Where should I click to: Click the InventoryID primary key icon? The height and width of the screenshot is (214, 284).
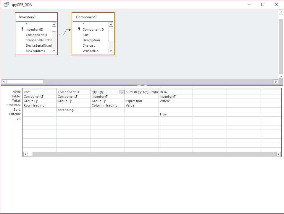22,29
